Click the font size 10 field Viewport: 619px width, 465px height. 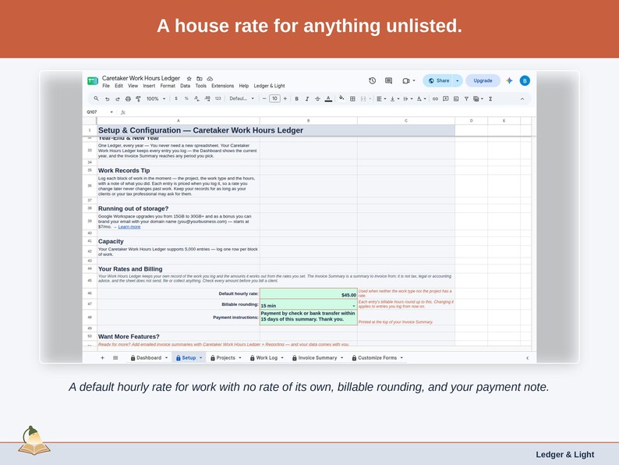(274, 99)
